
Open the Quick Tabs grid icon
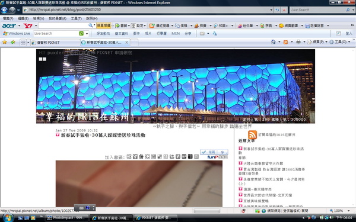pyautogui.click(x=23, y=43)
